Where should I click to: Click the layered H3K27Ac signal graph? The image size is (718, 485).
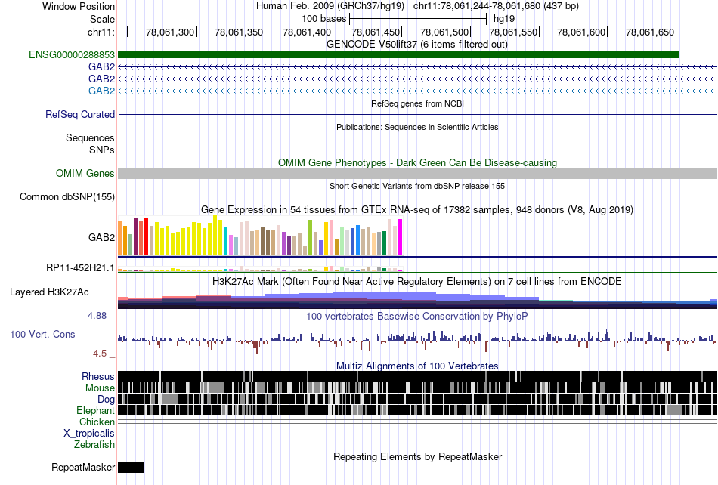tap(418, 300)
